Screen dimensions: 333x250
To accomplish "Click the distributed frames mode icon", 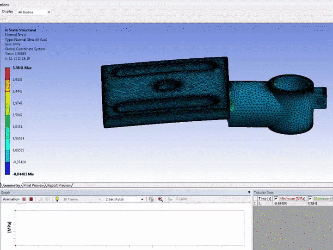I will click(x=41, y=199).
